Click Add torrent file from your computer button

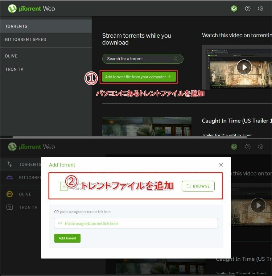(x=139, y=77)
